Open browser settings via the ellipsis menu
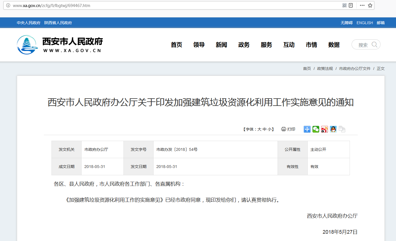Screen dimensions: 396x241 [x=362, y=5]
